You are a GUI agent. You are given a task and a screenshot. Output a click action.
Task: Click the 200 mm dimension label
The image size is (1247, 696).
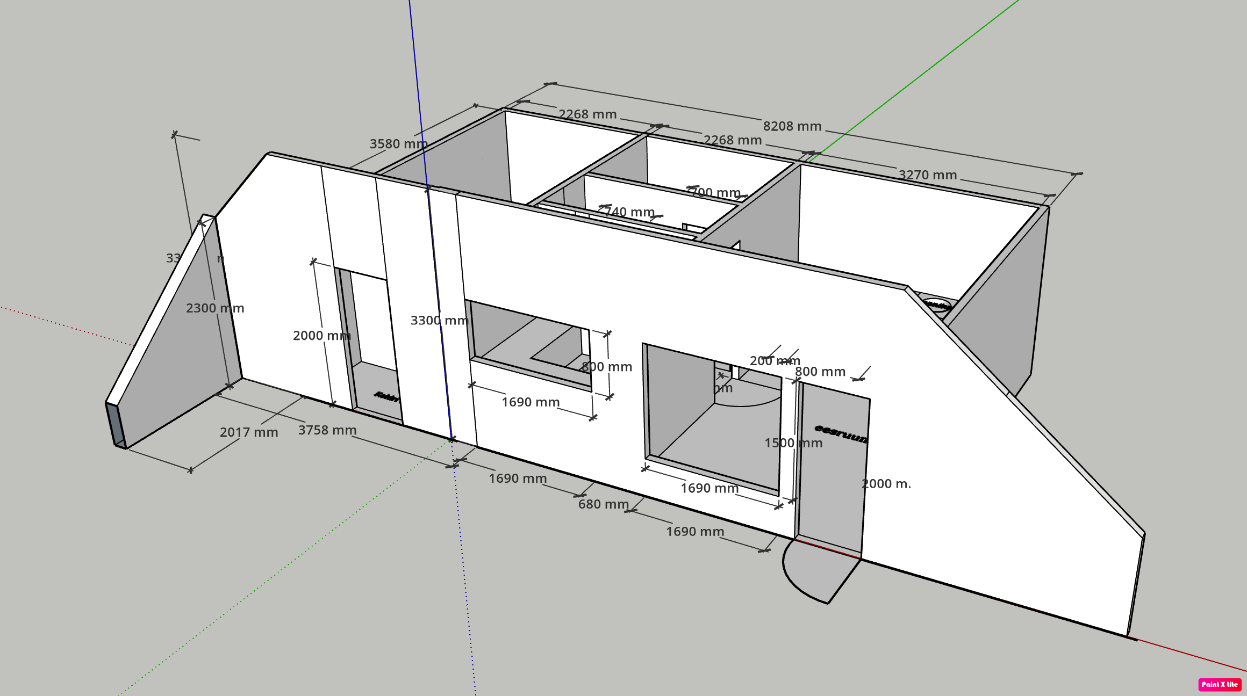(x=775, y=361)
